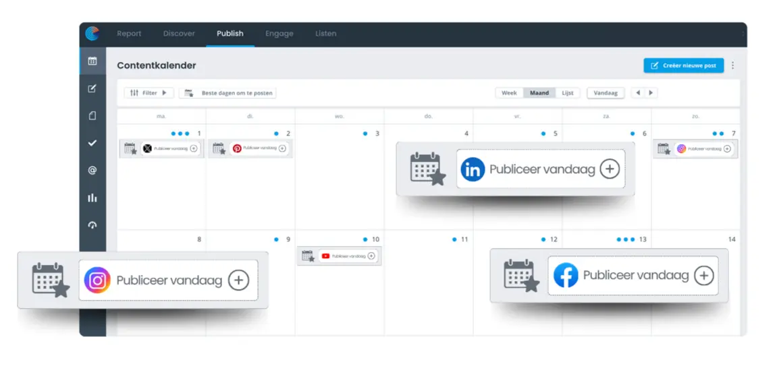The image size is (777, 370).
Task: Click the star calendar icon beside Facebook card
Action: 521,276
